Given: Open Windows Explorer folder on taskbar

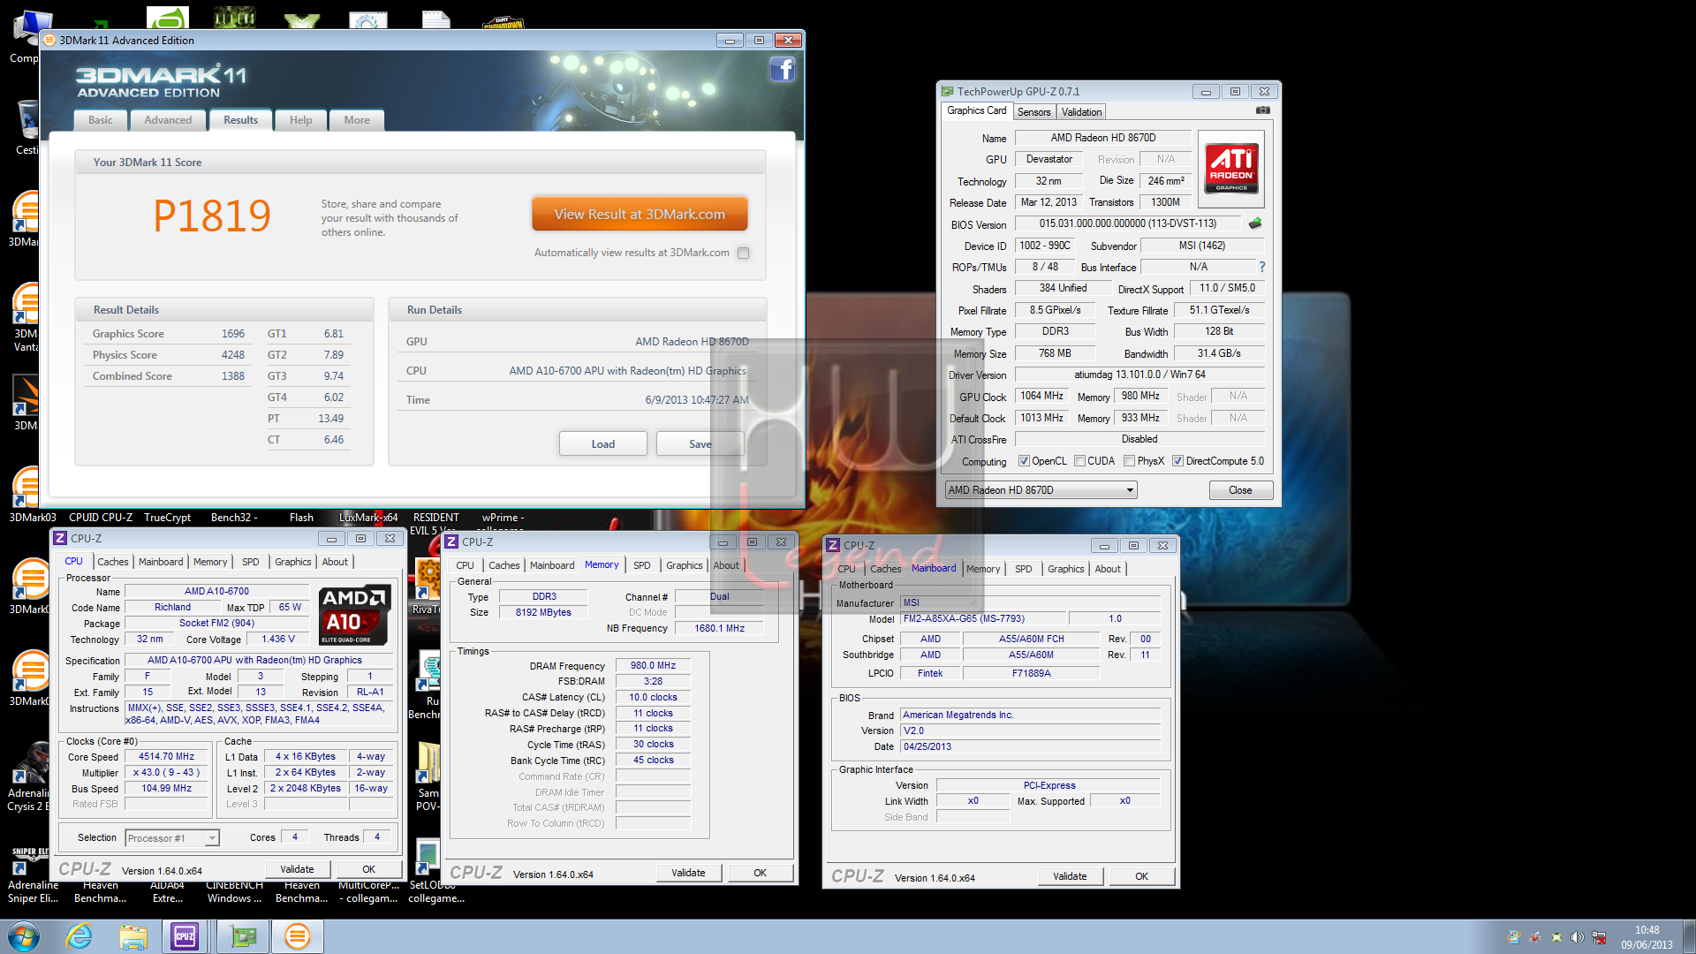Looking at the screenshot, I should pos(133,936).
